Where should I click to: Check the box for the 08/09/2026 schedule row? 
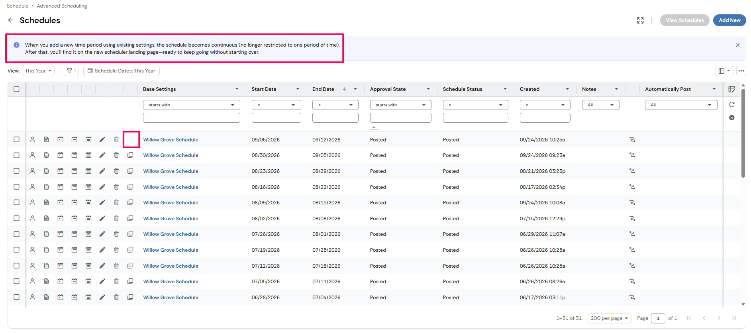pyautogui.click(x=16, y=202)
